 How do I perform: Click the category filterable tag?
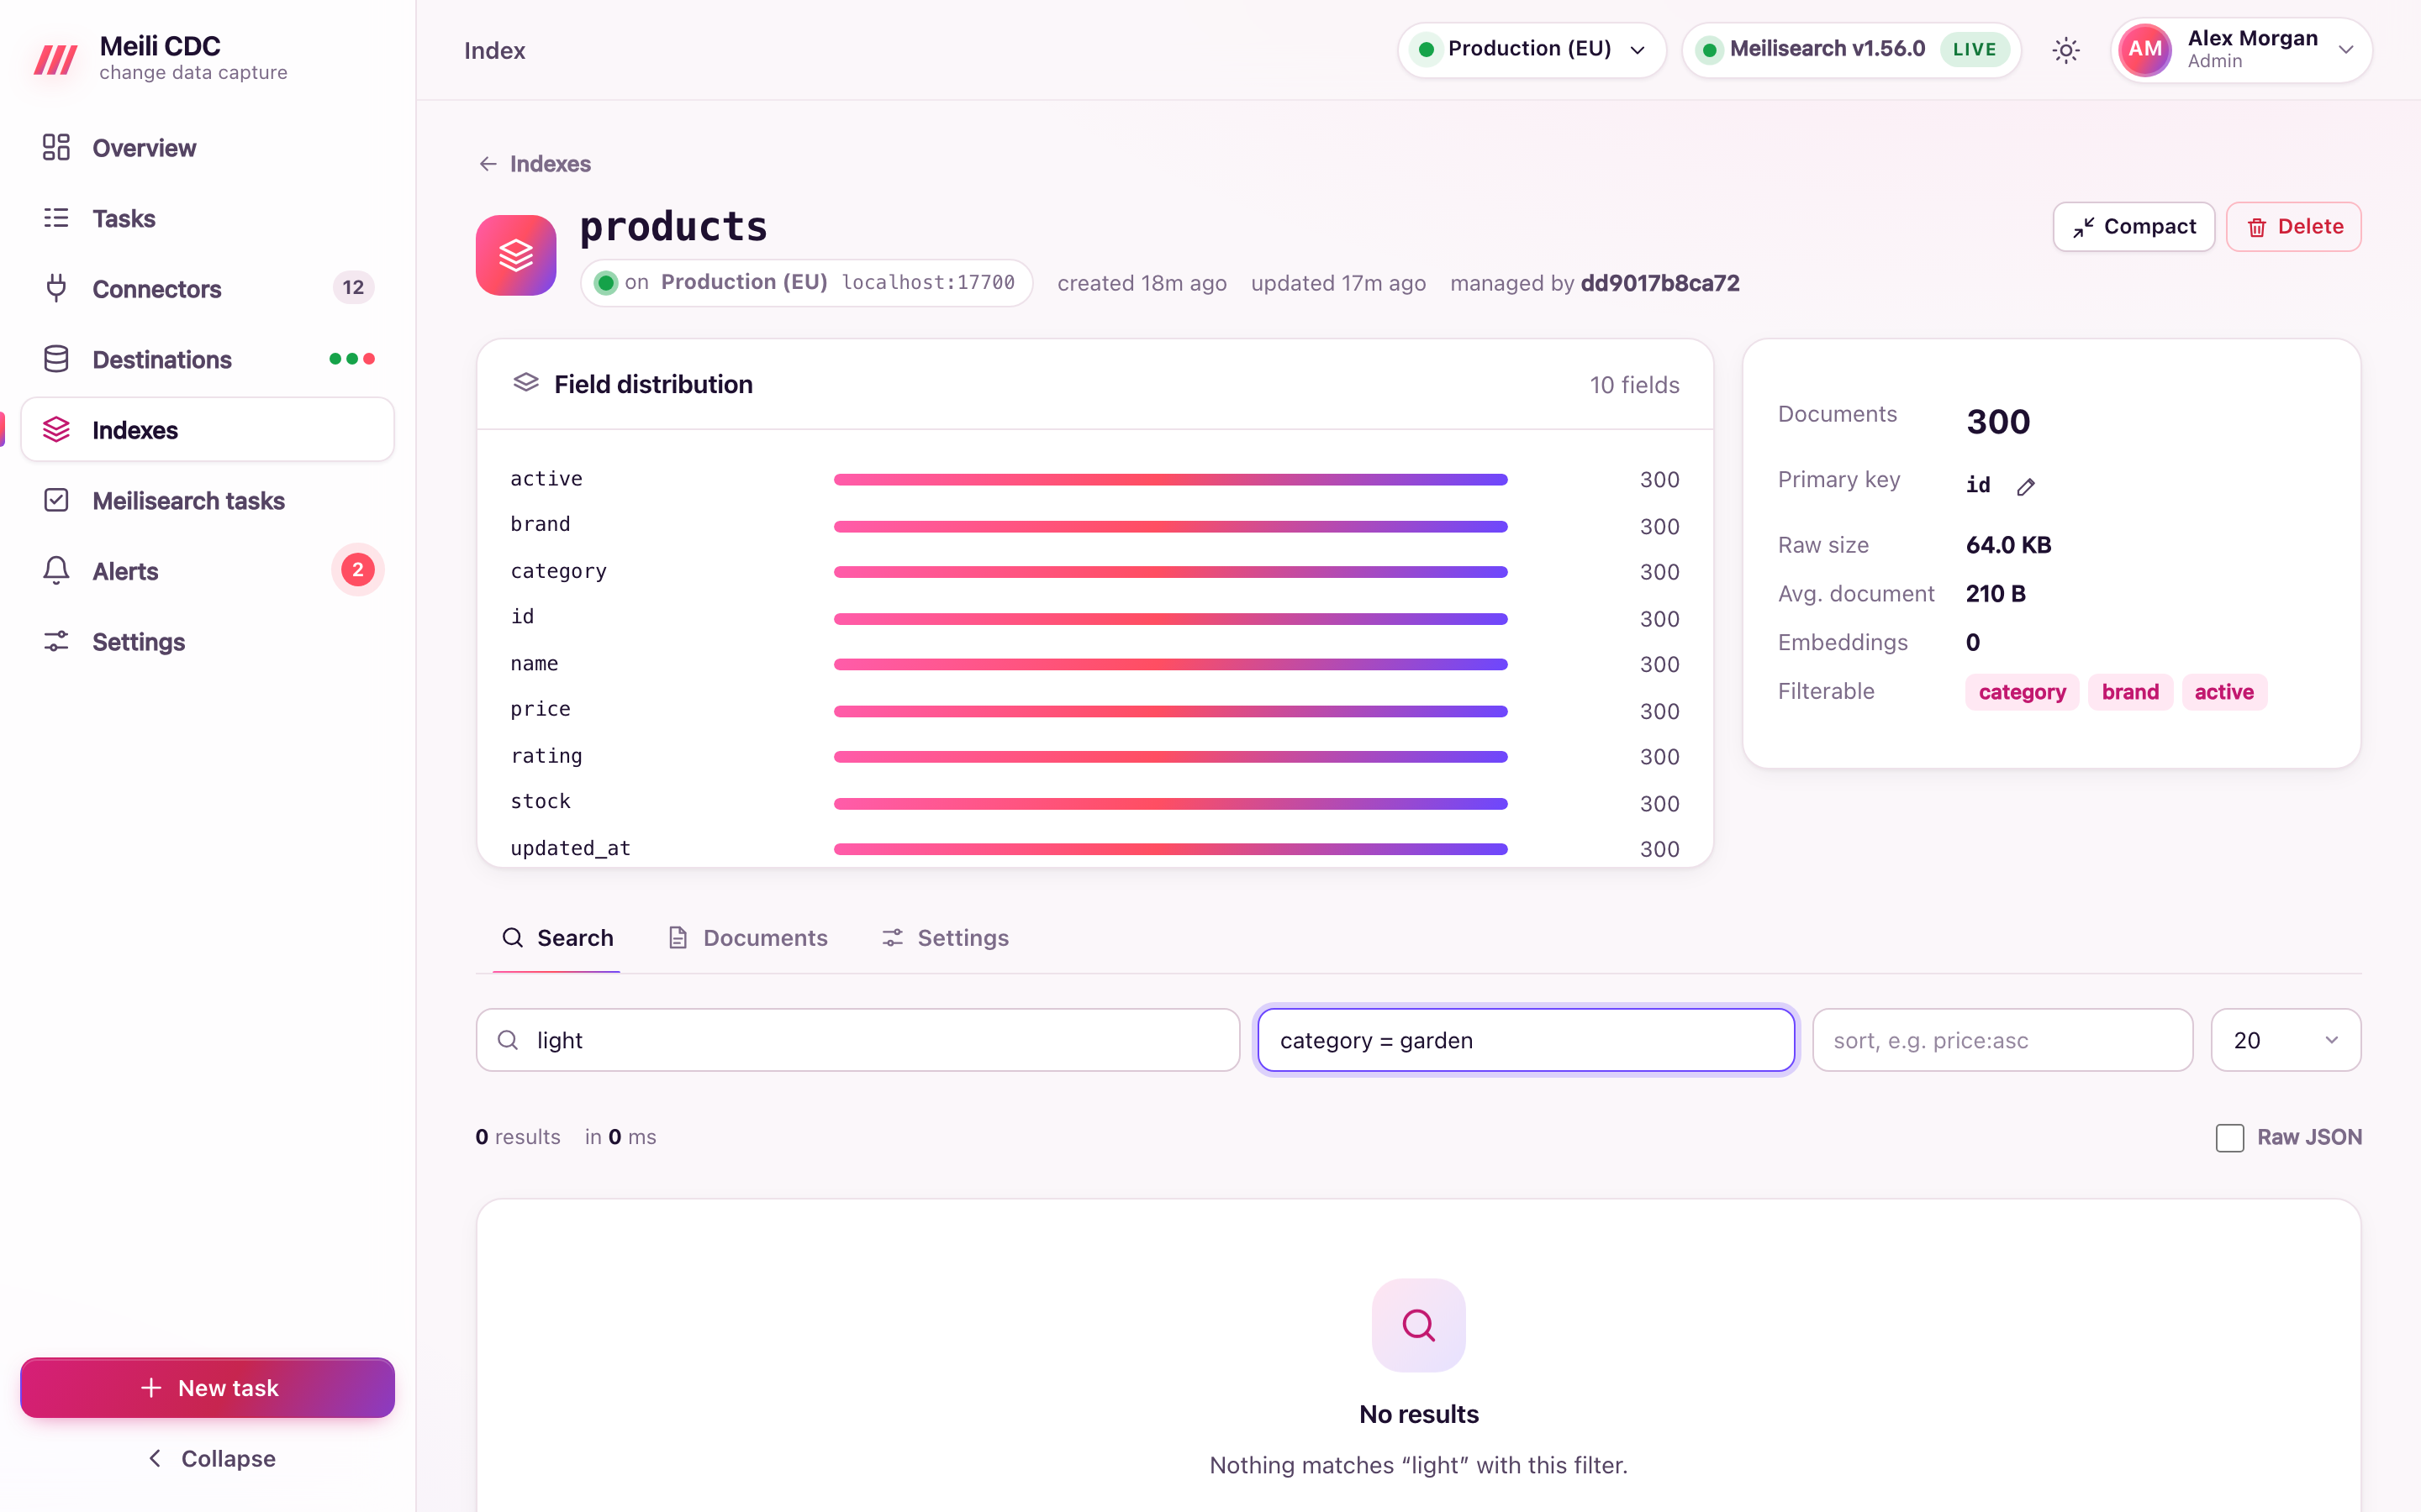coord(2022,692)
